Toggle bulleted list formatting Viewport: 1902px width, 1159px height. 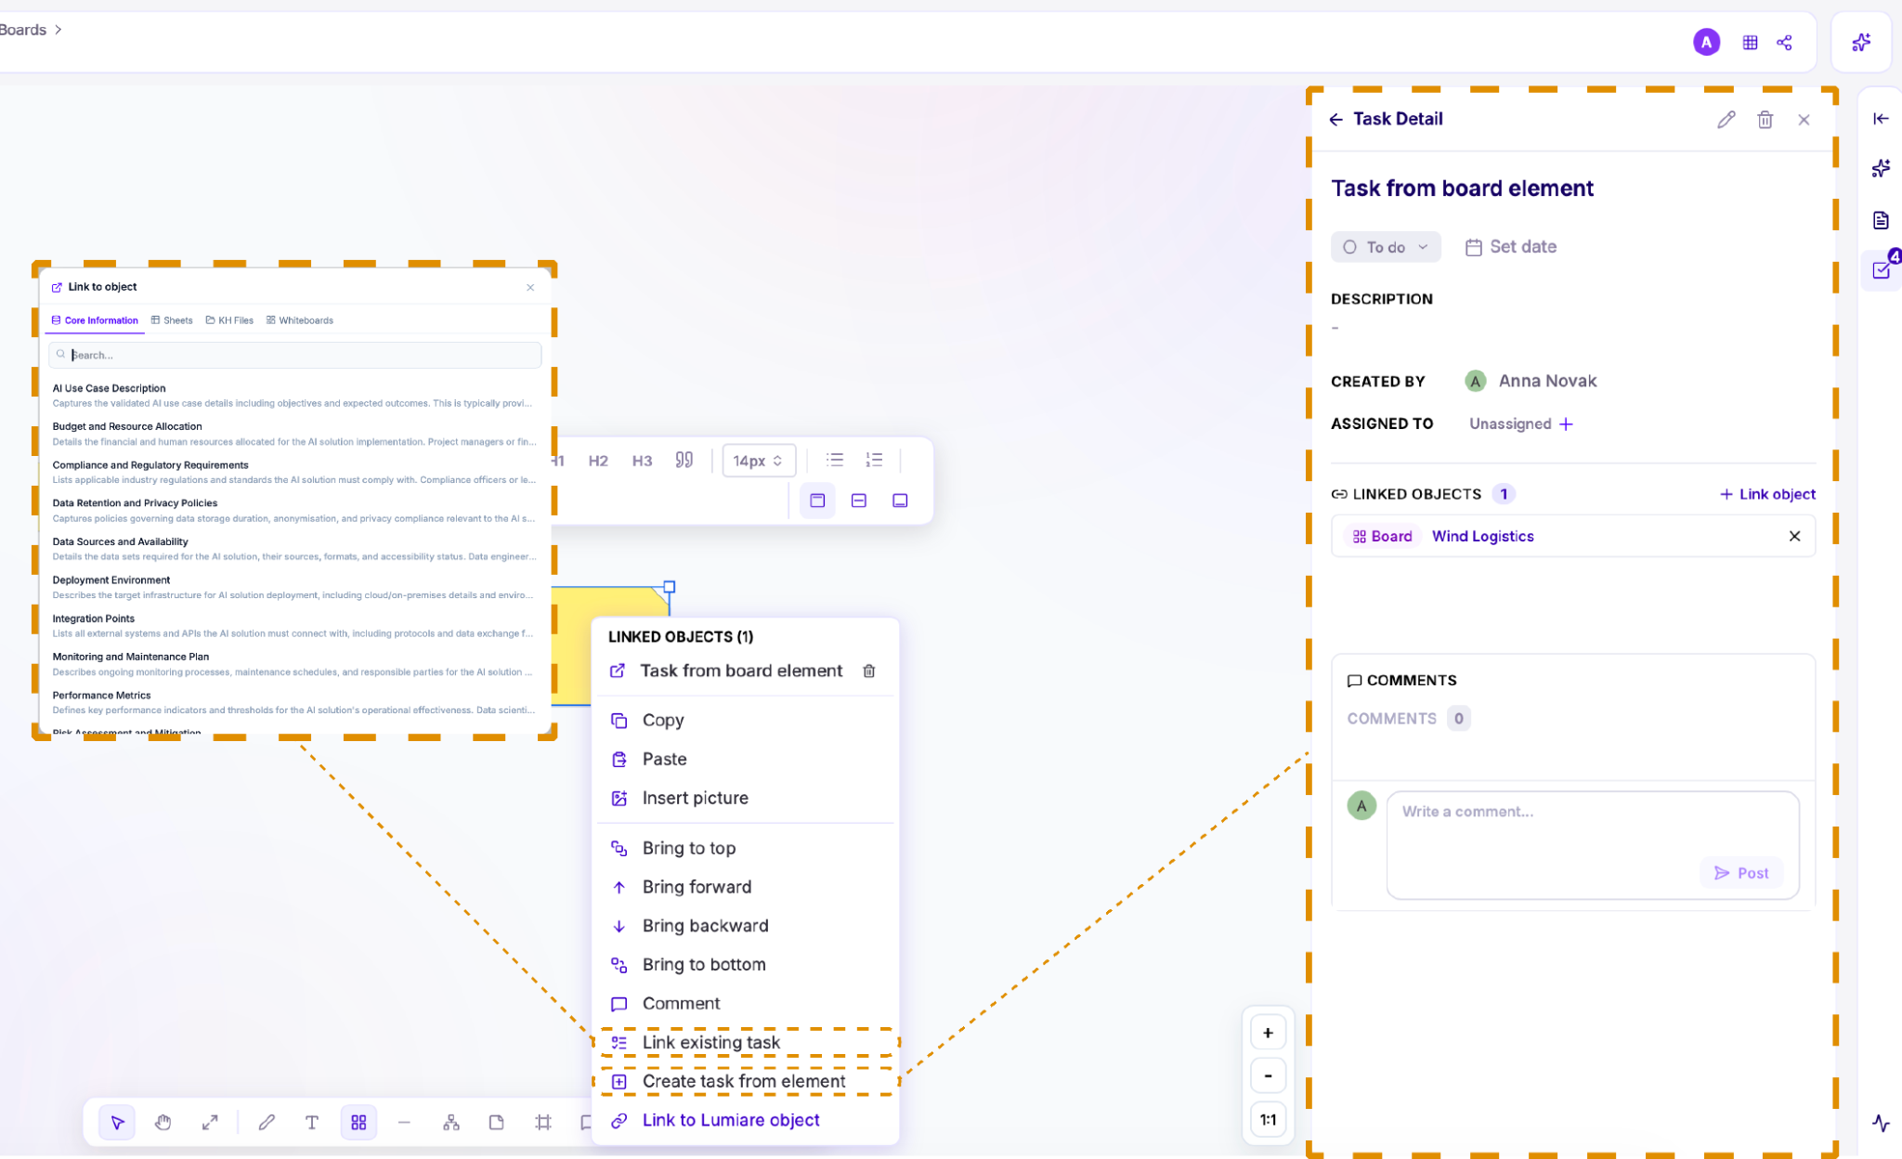835,461
